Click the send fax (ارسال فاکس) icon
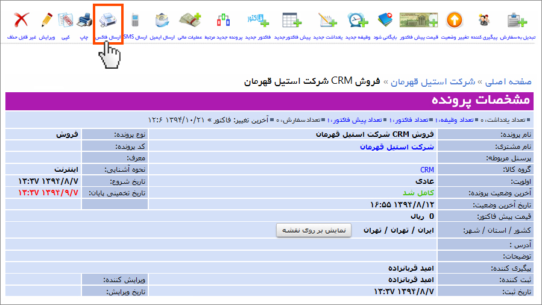The width and height of the screenshot is (542, 305). click(x=108, y=20)
